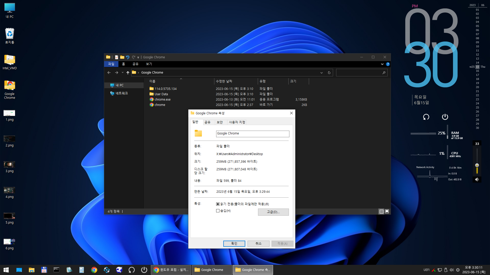
Task: Switch to details view layout icon
Action: (x=381, y=212)
